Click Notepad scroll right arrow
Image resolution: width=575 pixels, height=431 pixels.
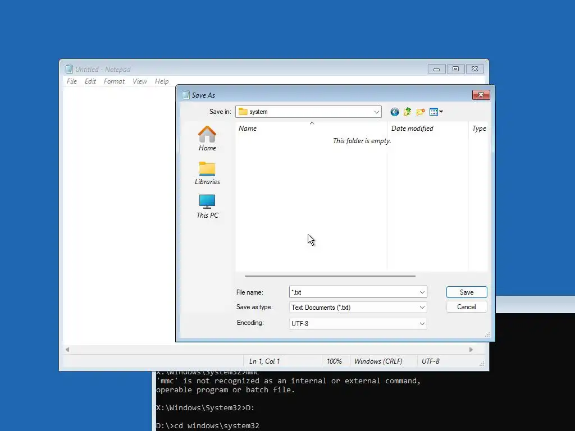(x=471, y=350)
